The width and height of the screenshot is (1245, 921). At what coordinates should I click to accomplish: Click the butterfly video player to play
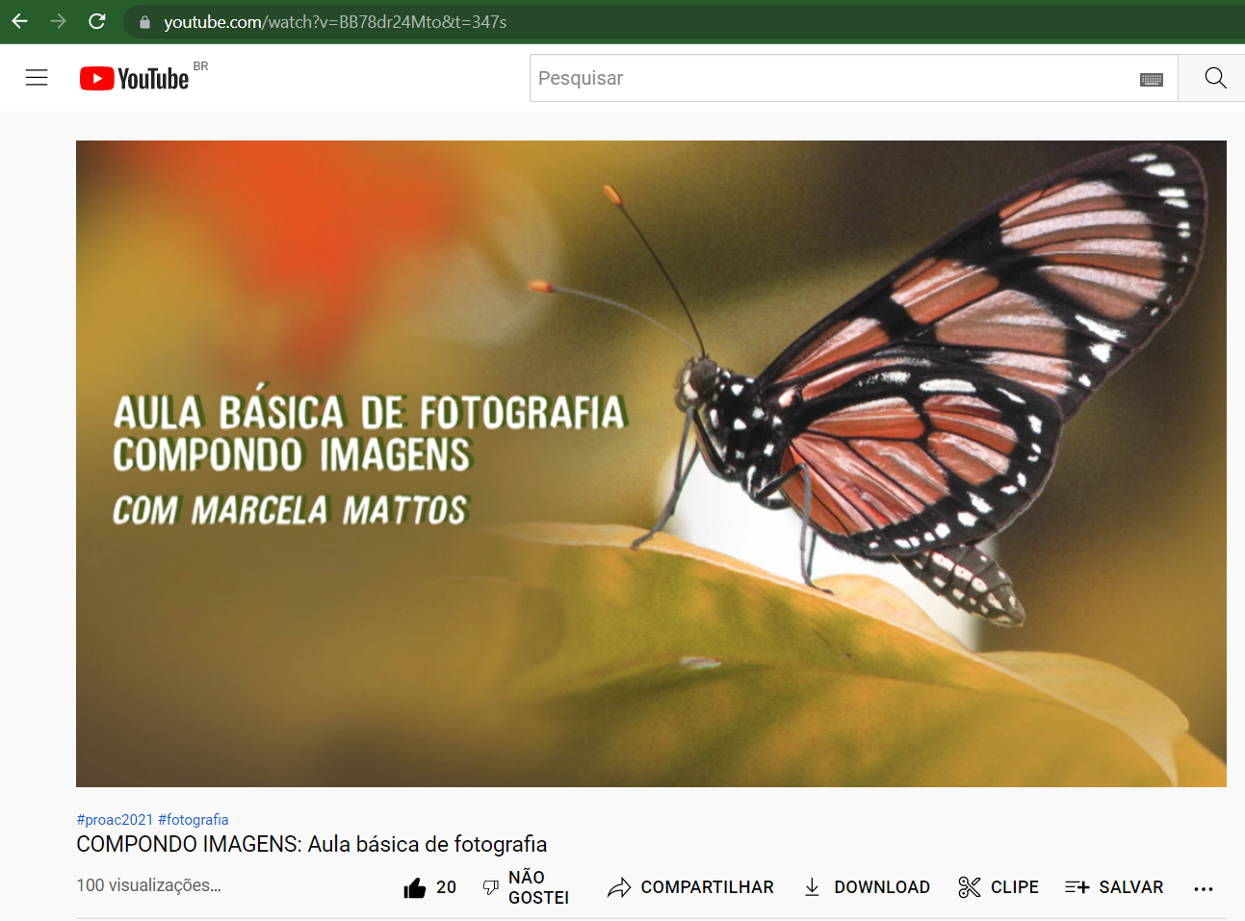(651, 464)
